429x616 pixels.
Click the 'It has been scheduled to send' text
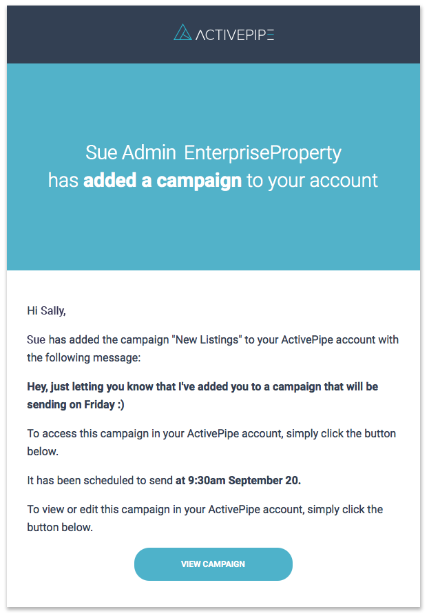pyautogui.click(x=100, y=481)
